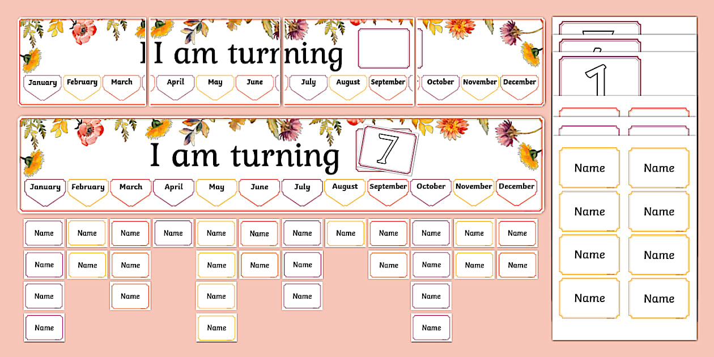Click "I am turning" text on lower banner

(x=244, y=156)
